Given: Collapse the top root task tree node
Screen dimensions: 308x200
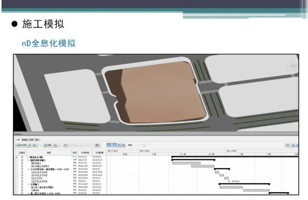Looking at the screenshot, I should 28,157.
